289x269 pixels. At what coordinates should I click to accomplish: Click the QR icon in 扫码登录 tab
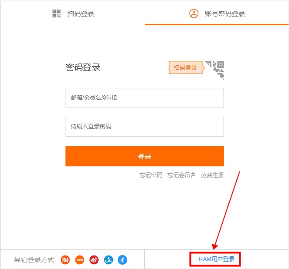coord(57,13)
